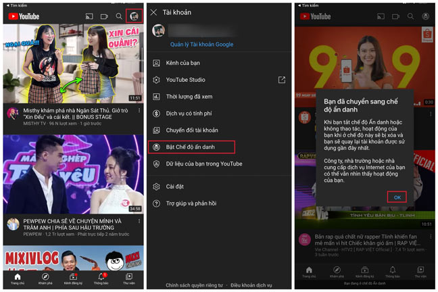The width and height of the screenshot is (438, 292).
Task: Close the Tài khoản account menu with X
Action: pyautogui.click(x=153, y=12)
